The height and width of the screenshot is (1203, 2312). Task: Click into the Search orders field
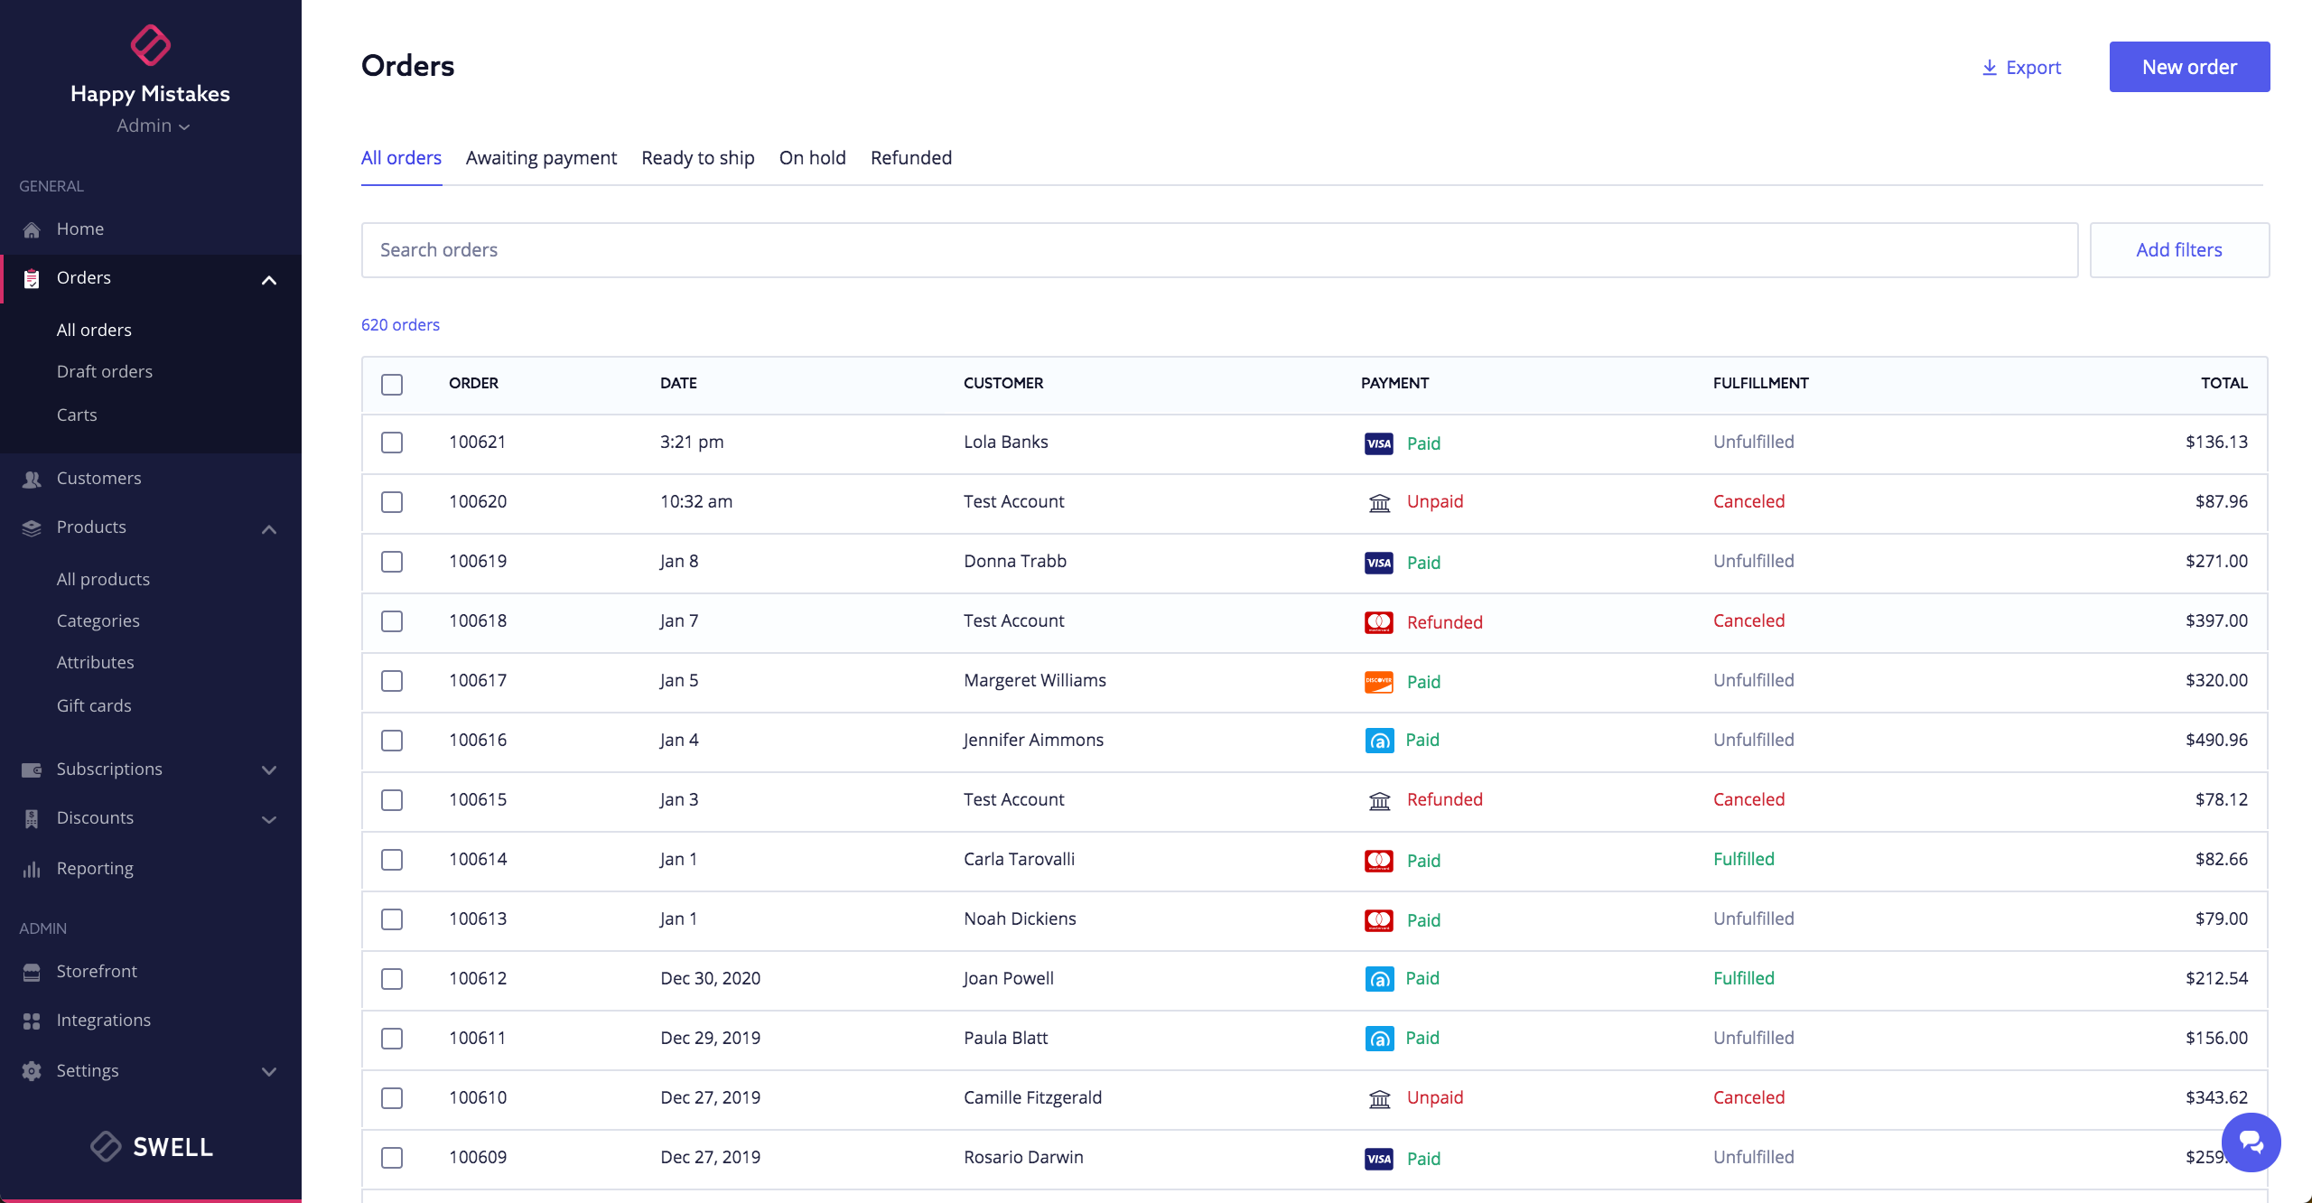(x=1219, y=250)
